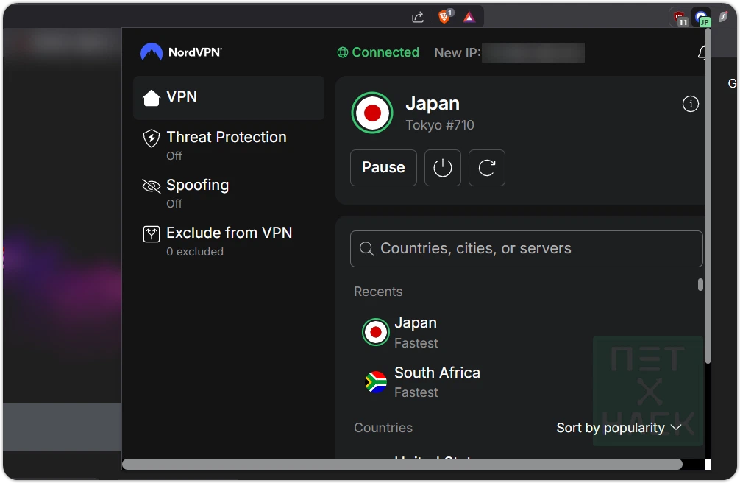The width and height of the screenshot is (740, 483).
Task: Click the Spoofing eye icon
Action: 150,186
